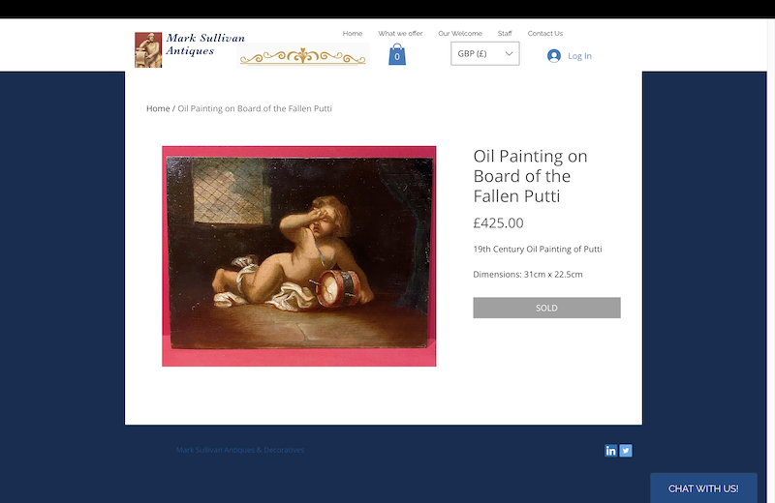Click Mark Sullivan Antiques & Decoratives footer text
Viewport: 775px width, 503px height.
(x=240, y=450)
